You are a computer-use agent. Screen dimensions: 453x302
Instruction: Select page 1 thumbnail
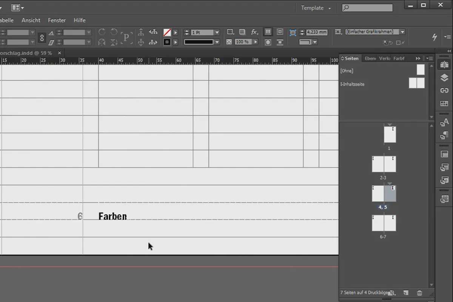pyautogui.click(x=390, y=134)
